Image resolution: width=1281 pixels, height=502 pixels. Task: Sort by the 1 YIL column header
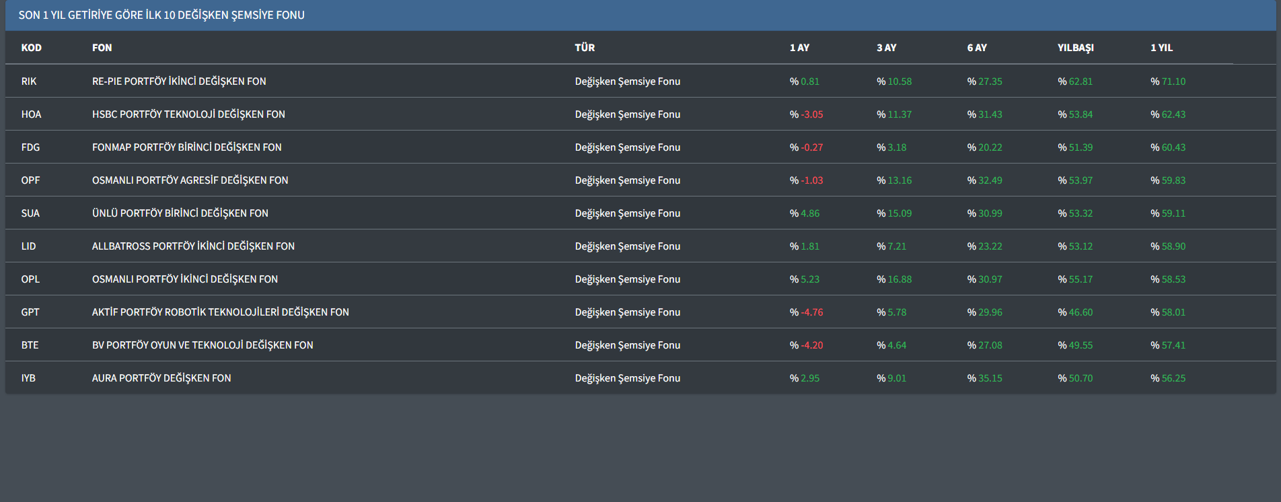coord(1161,48)
